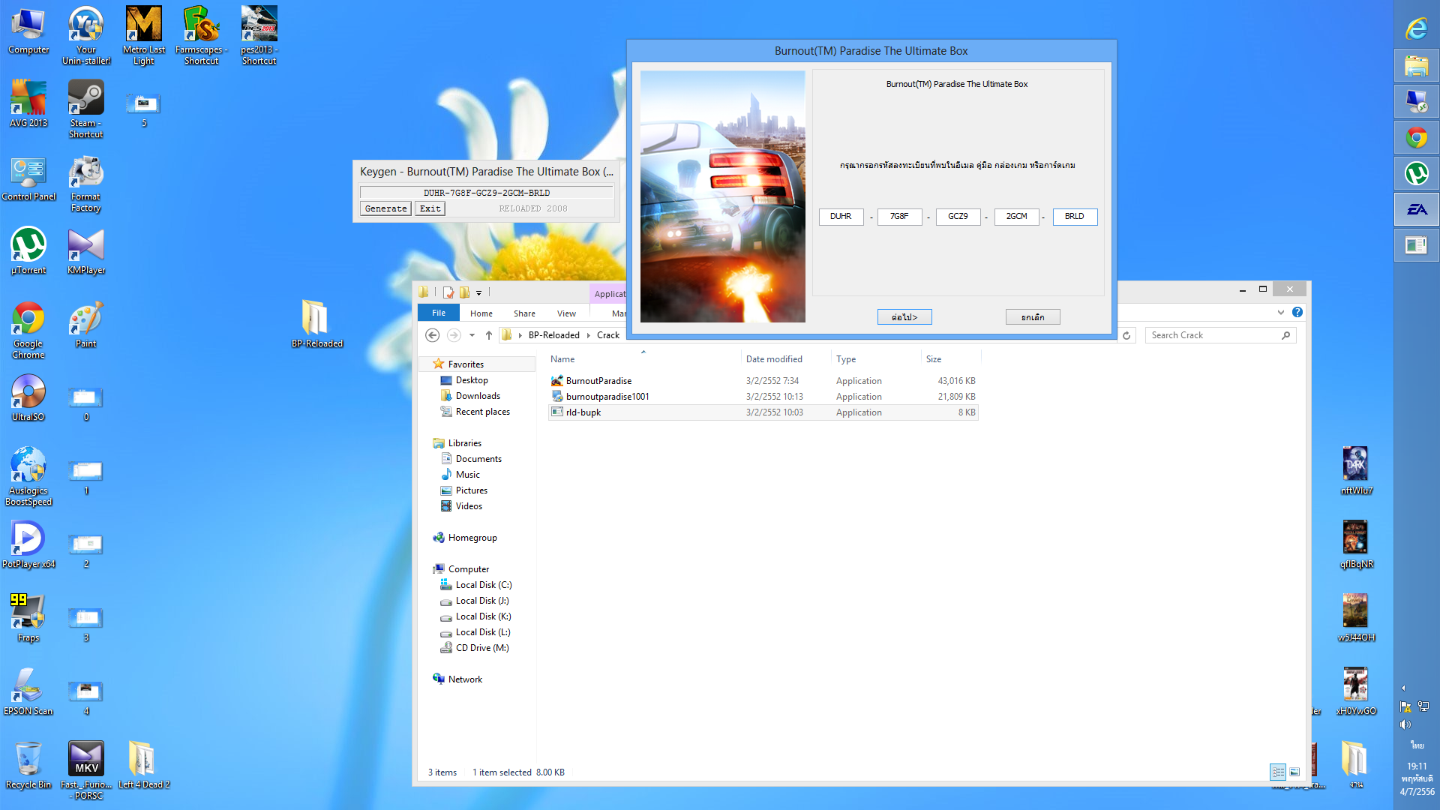Open the File menu tab
Image resolution: width=1440 pixels, height=810 pixels.
click(x=439, y=313)
